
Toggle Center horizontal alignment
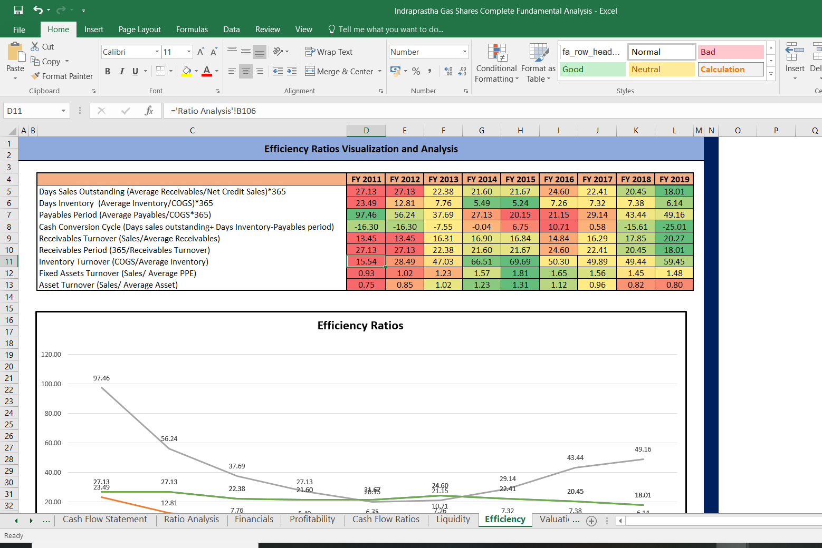pos(246,71)
